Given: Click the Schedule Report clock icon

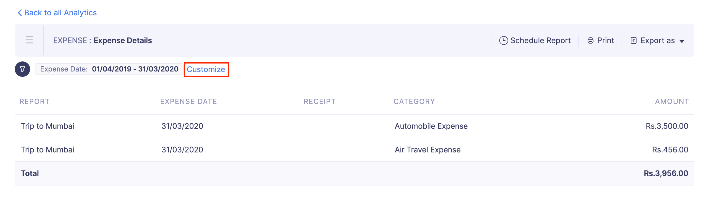Looking at the screenshot, I should click(x=503, y=40).
